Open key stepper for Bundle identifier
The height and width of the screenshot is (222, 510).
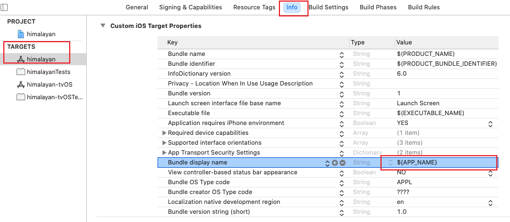341,65
